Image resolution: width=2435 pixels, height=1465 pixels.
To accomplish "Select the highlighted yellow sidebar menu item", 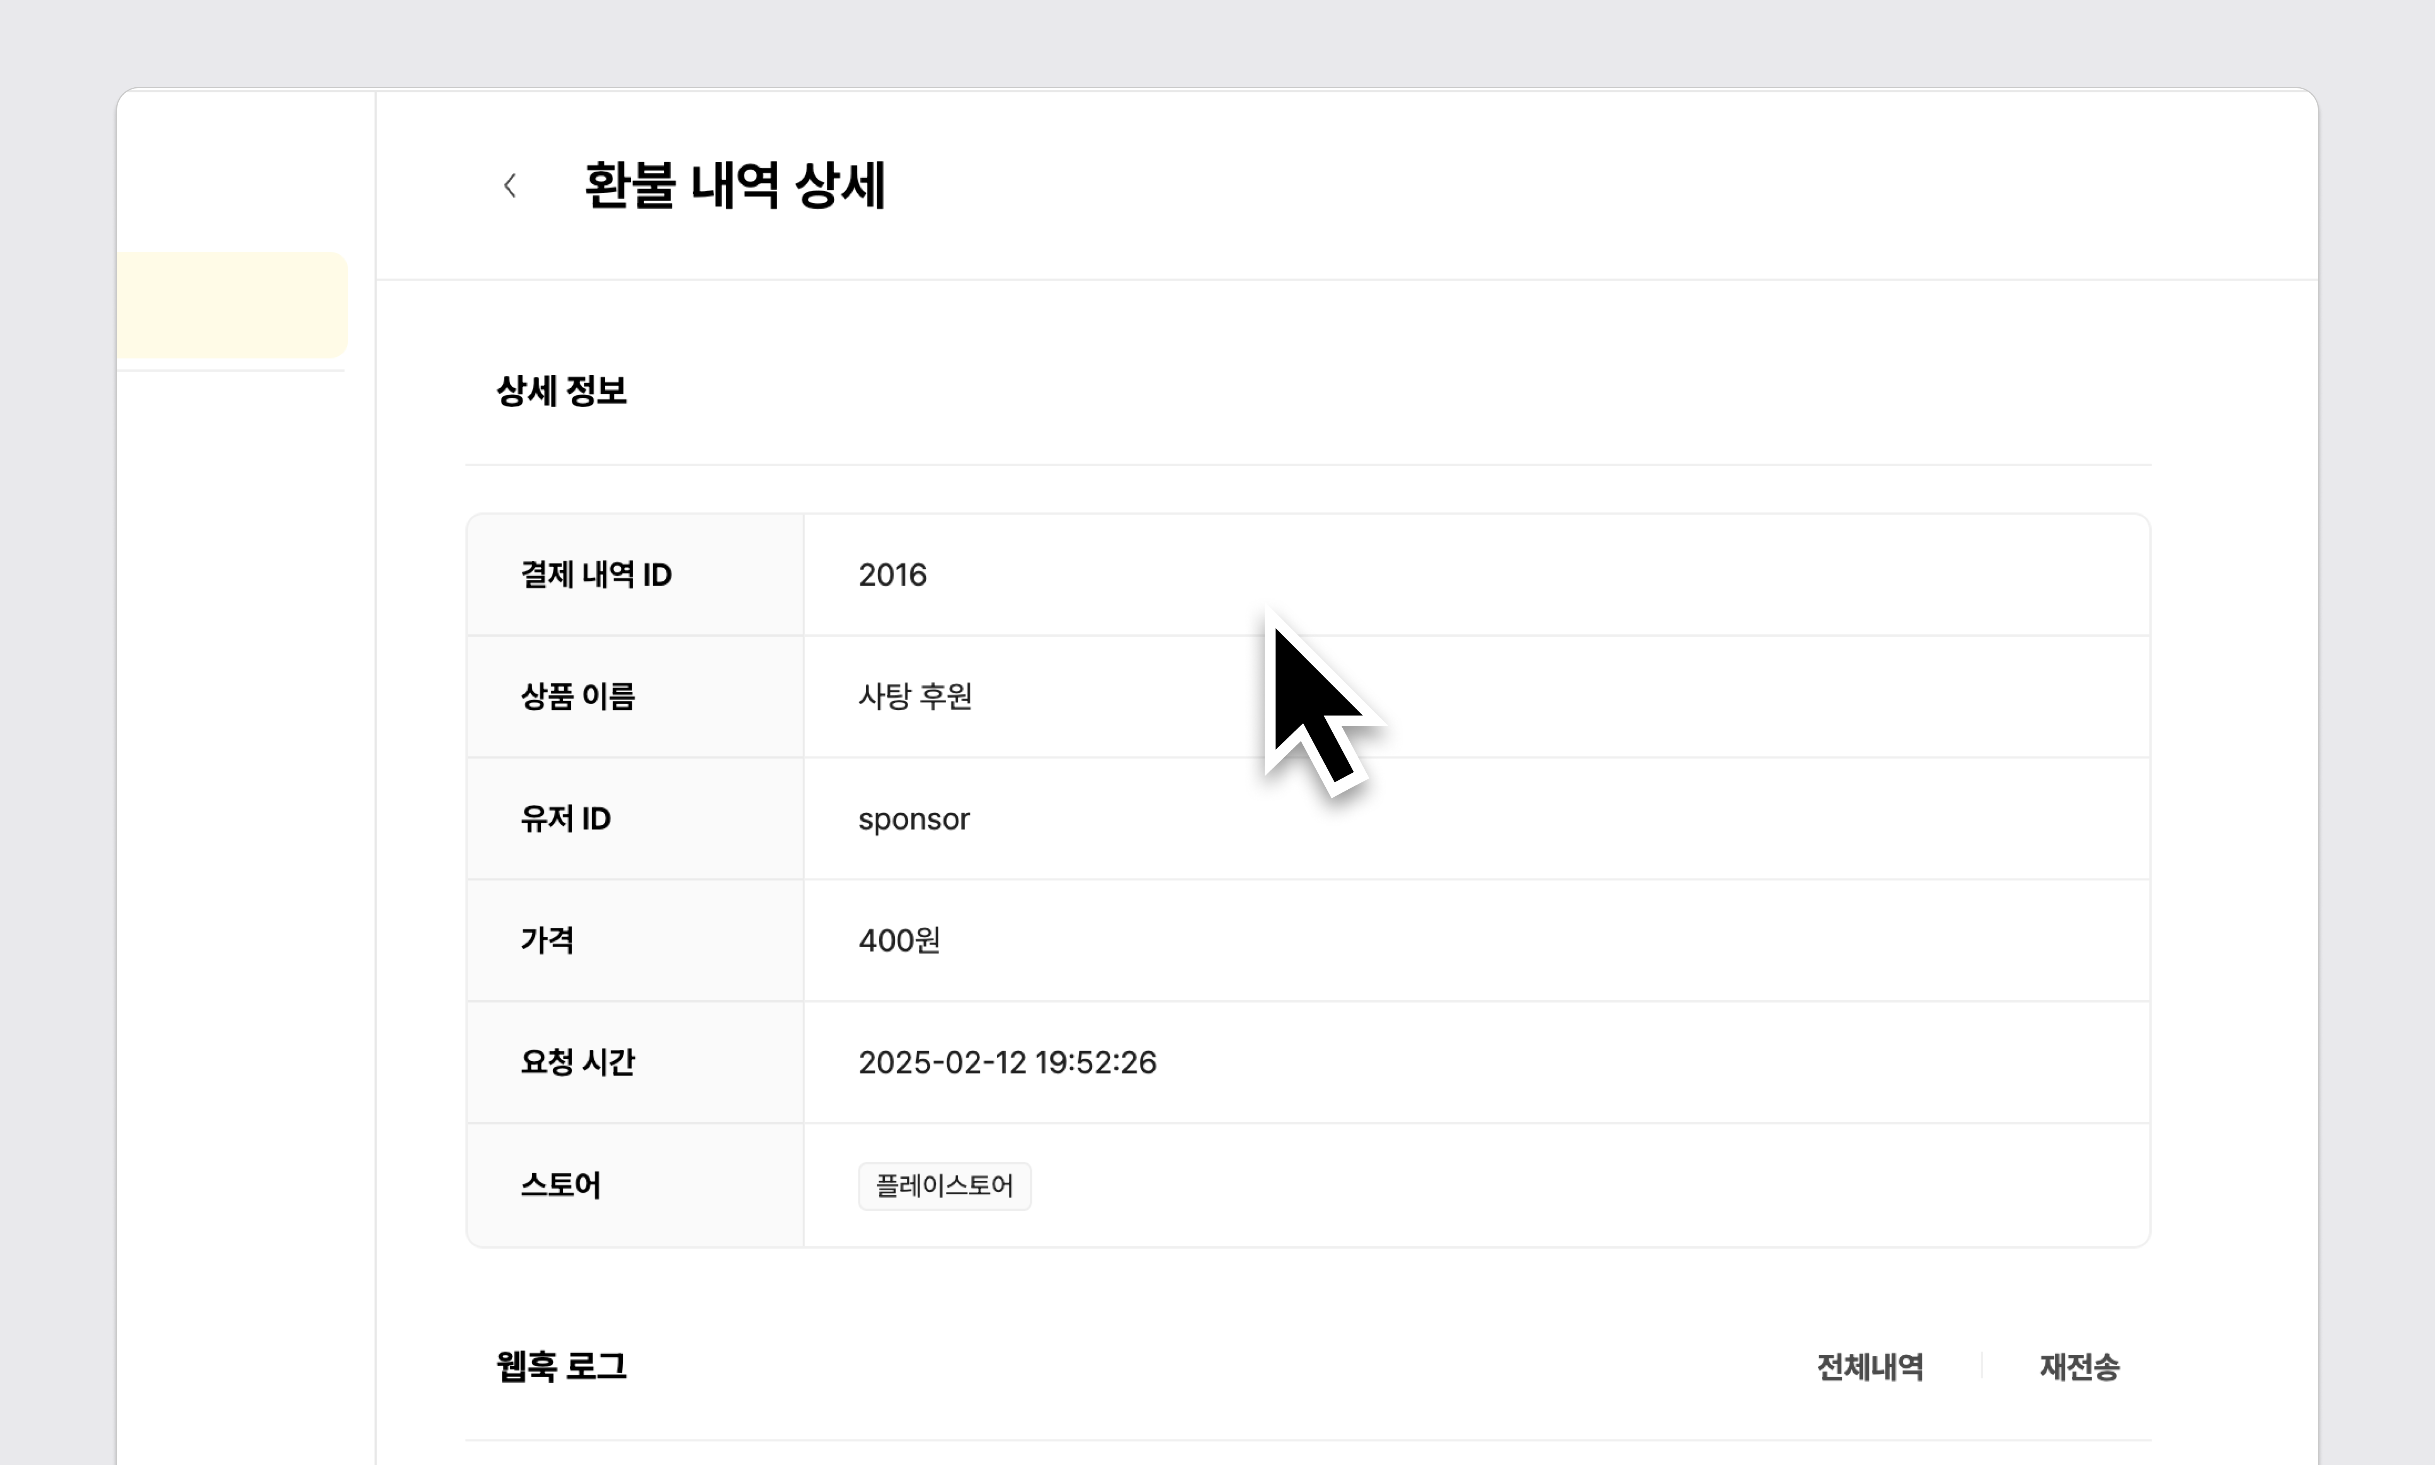I will click(232, 305).
